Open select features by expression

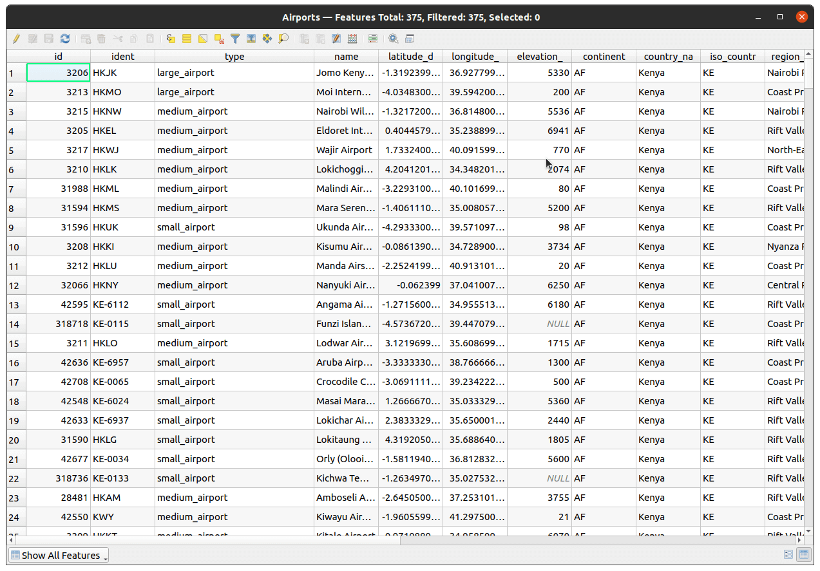click(x=171, y=39)
